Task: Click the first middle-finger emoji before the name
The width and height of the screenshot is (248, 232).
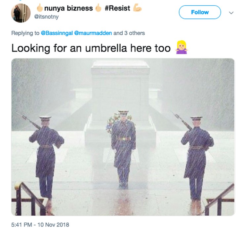Action: 40,8
